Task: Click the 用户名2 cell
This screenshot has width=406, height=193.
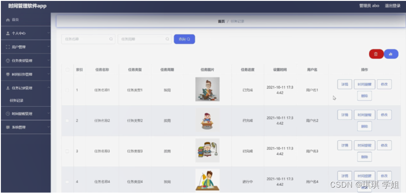Action: coord(312,121)
